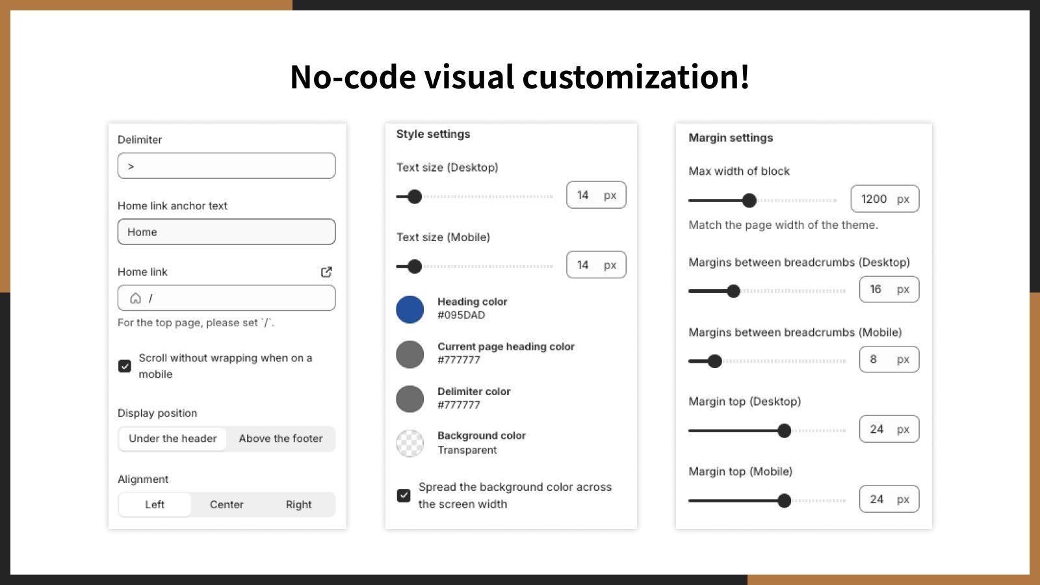
Task: Click Margins between breadcrumbs (Mobile) slider handle
Action: coord(715,361)
